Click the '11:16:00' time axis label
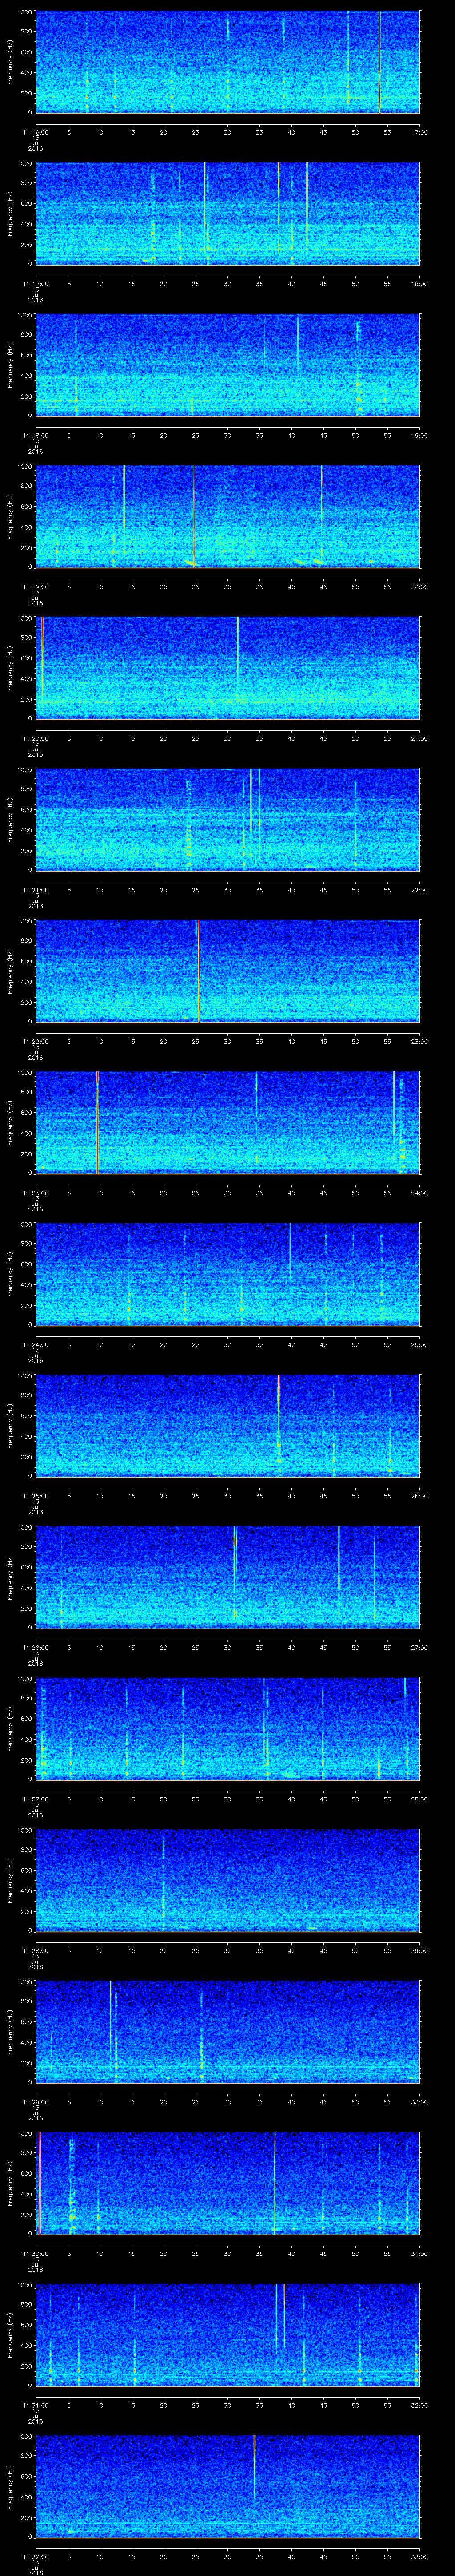 click(x=36, y=132)
